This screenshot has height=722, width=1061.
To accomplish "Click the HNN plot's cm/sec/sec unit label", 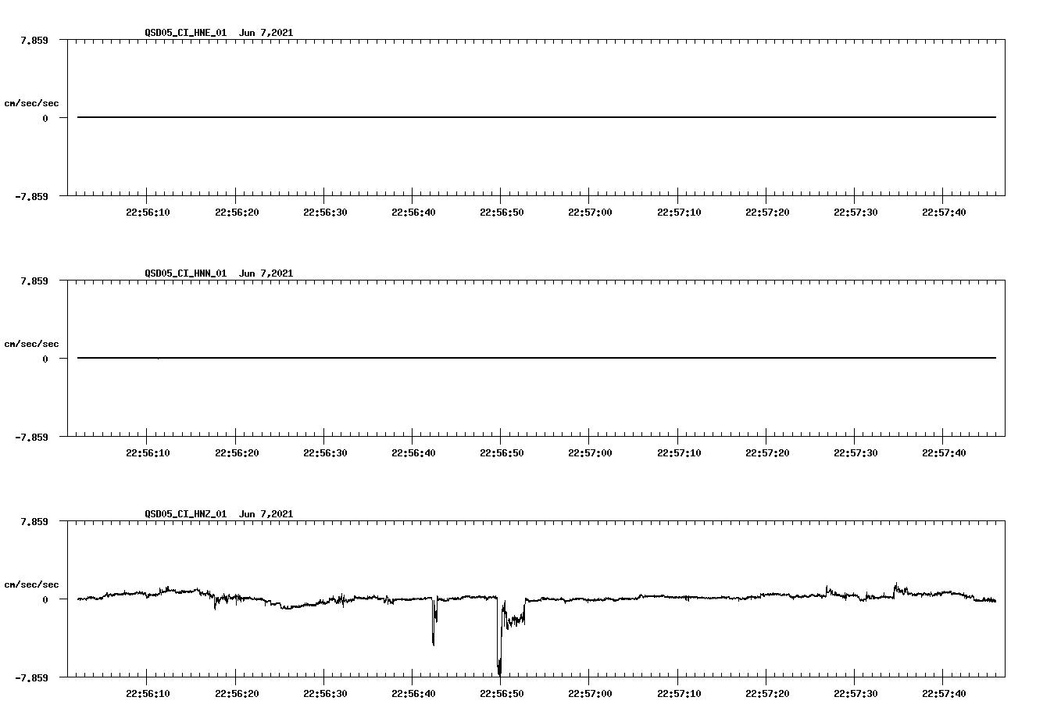I will 31,344.
